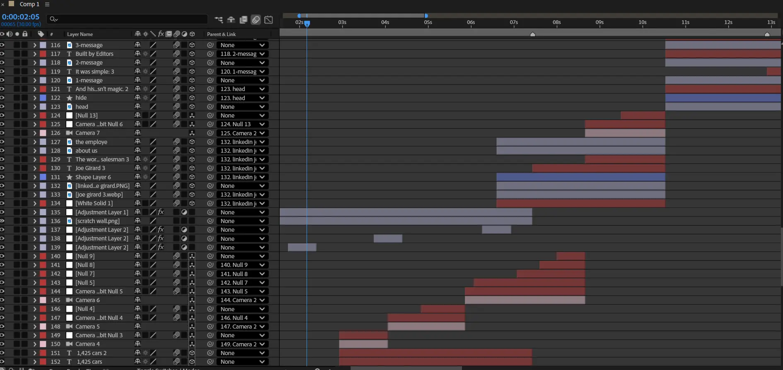Click the current timecode 0:00:02:05
The width and height of the screenshot is (783, 370).
[21, 17]
